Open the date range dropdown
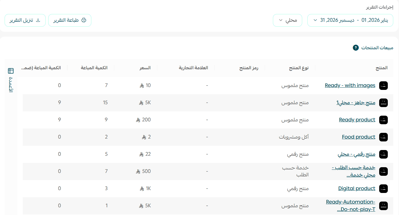This screenshot has width=399, height=215. pyautogui.click(x=350, y=20)
